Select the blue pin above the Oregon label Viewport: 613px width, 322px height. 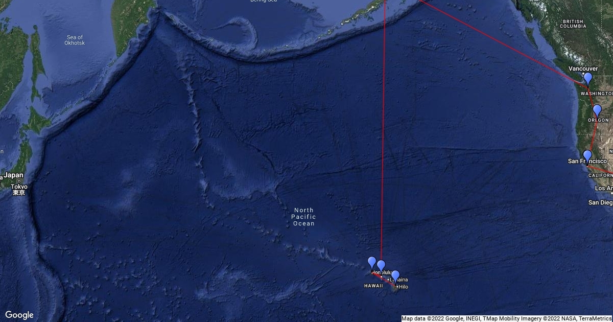(597, 111)
